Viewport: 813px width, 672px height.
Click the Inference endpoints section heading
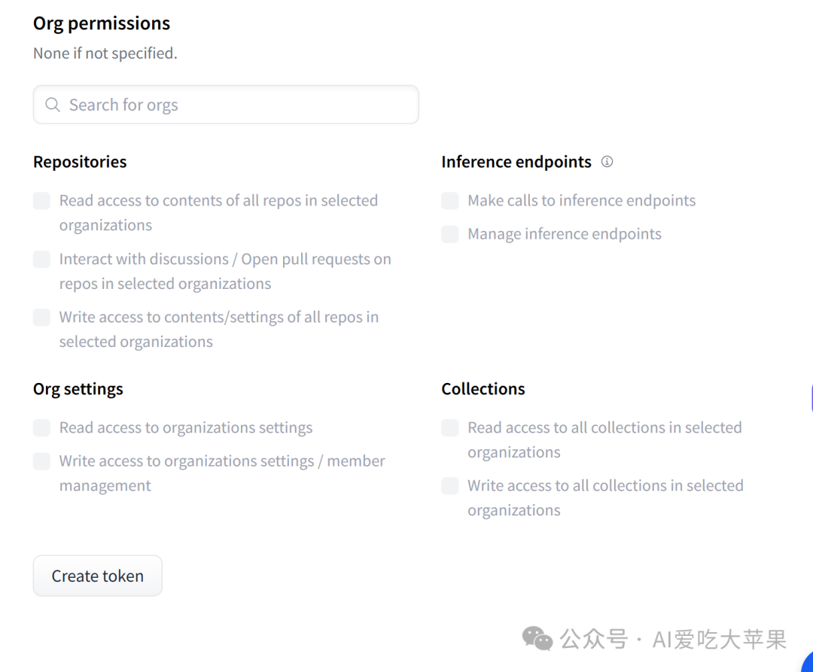pyautogui.click(x=516, y=162)
